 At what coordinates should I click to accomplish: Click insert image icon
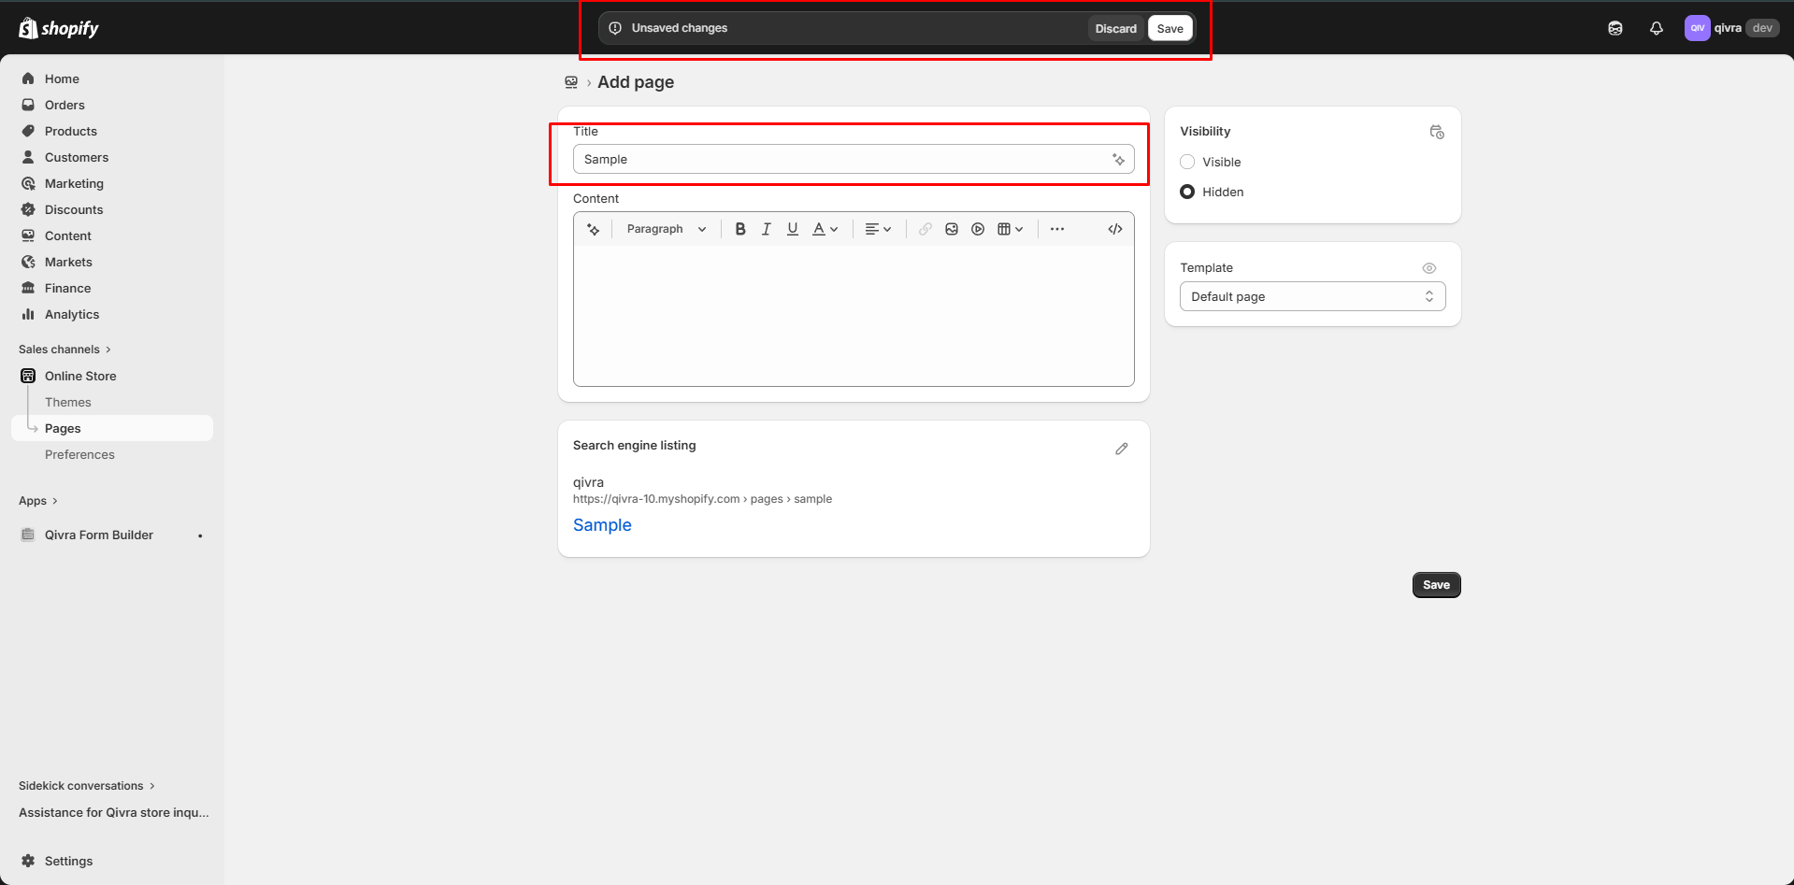pyautogui.click(x=952, y=229)
